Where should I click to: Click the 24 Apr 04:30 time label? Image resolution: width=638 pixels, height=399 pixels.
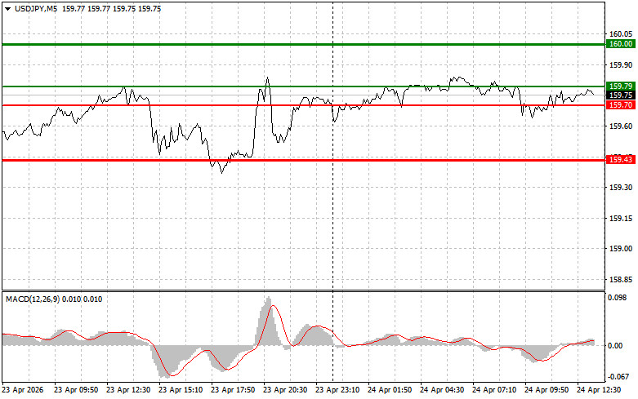(x=442, y=390)
